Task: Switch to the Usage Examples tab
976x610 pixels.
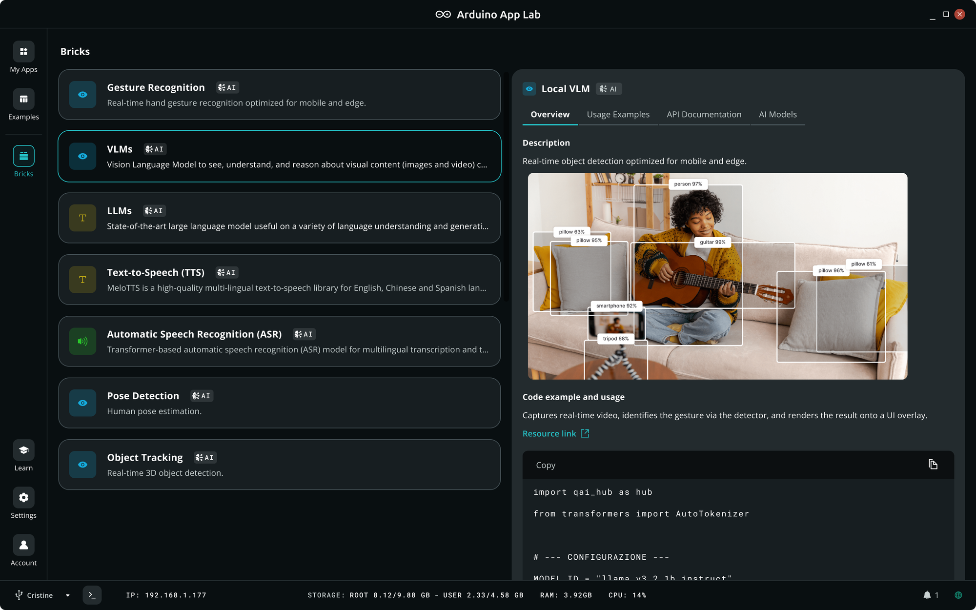Action: pyautogui.click(x=618, y=114)
